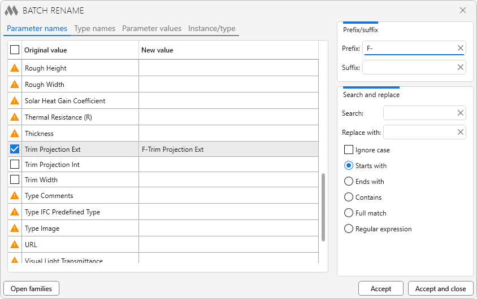Toggle the select-all checkbox in table header
Viewport: 477px width, 299px height.
click(15, 50)
